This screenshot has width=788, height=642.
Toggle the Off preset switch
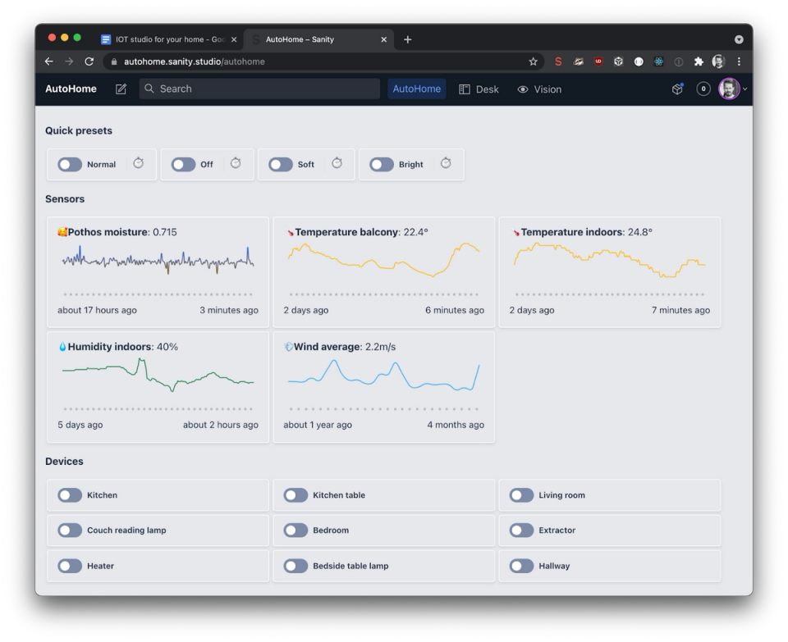[x=183, y=165]
